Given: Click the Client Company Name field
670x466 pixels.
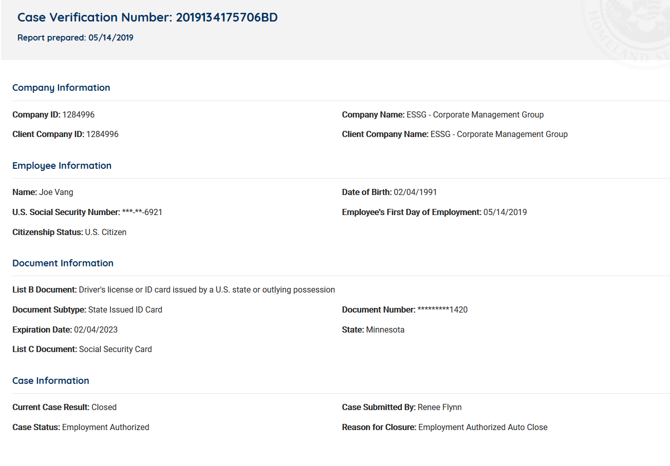Looking at the screenshot, I should point(498,134).
